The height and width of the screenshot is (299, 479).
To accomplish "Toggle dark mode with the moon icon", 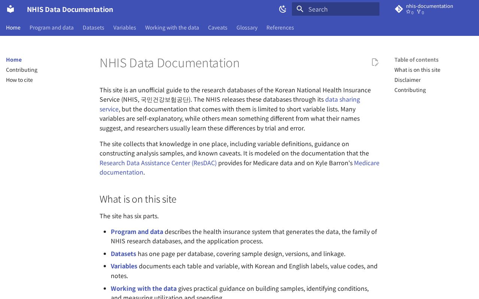I will (283, 9).
